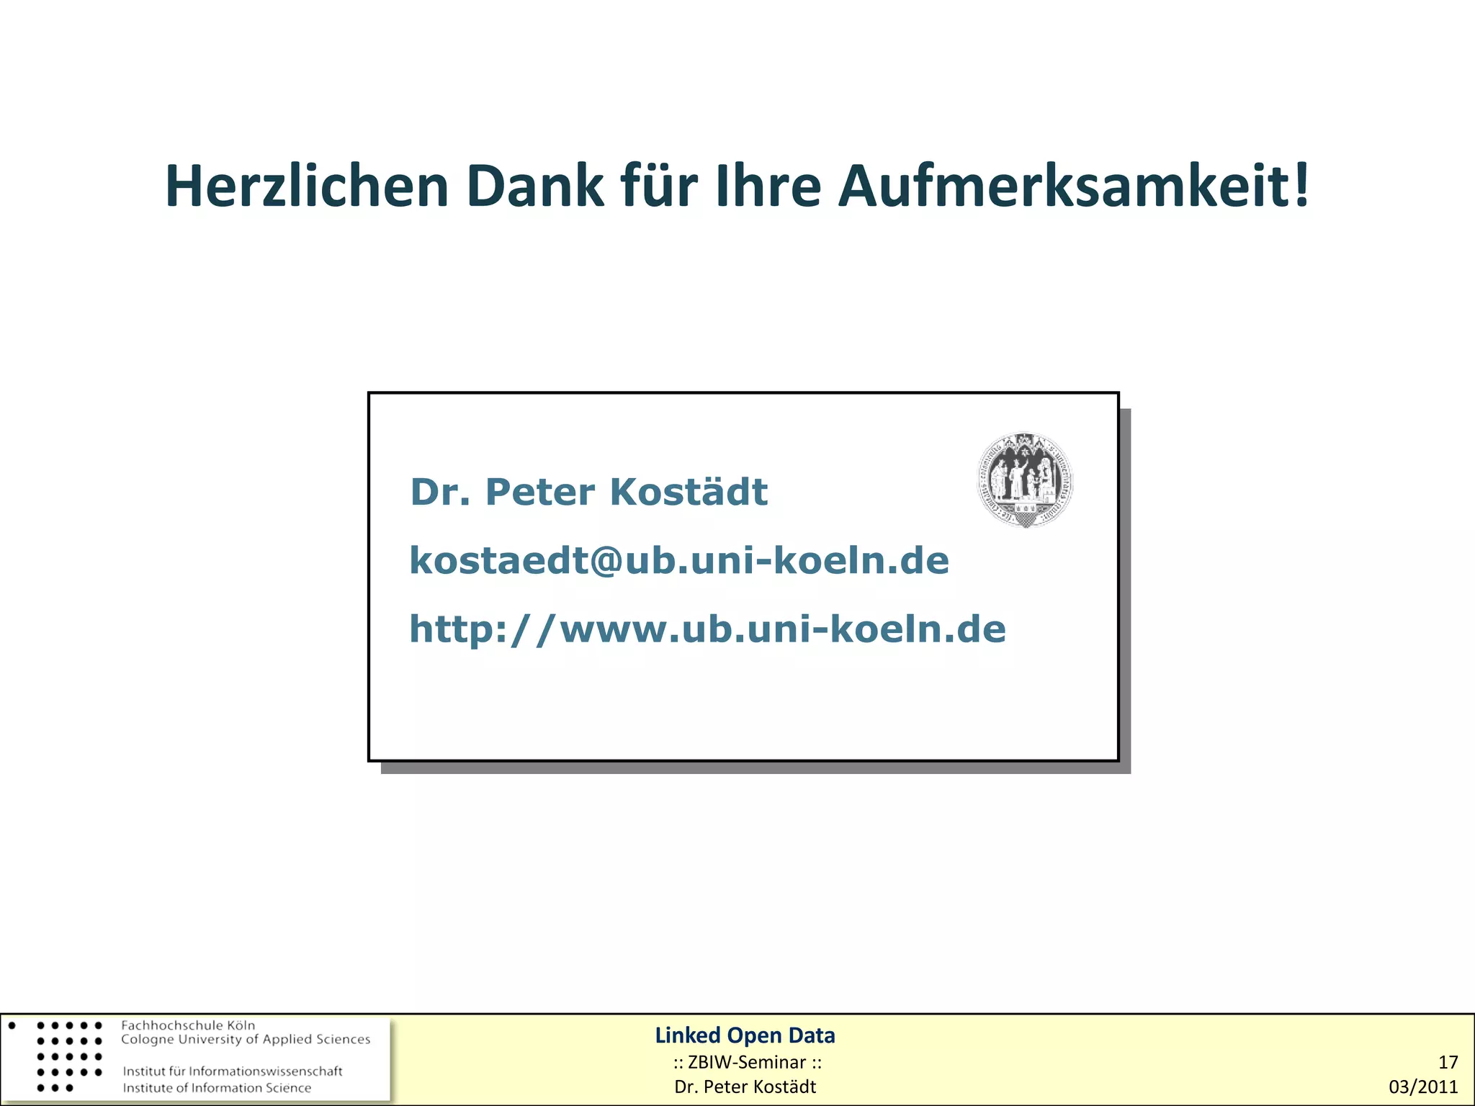Click the name 'Dr. Peter Kostädt' in card
Image resolution: width=1475 pixels, height=1106 pixels.
point(588,492)
